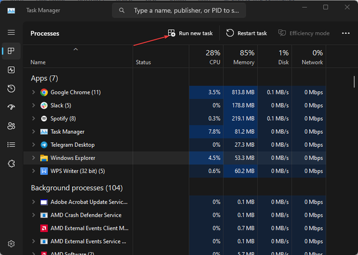The width and height of the screenshot is (358, 255).
Task: Open the Performance page in sidebar
Action: pos(11,70)
